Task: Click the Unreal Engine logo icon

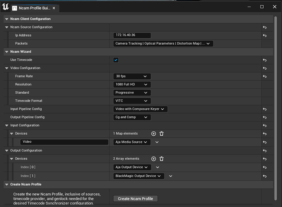Action: point(5,7)
